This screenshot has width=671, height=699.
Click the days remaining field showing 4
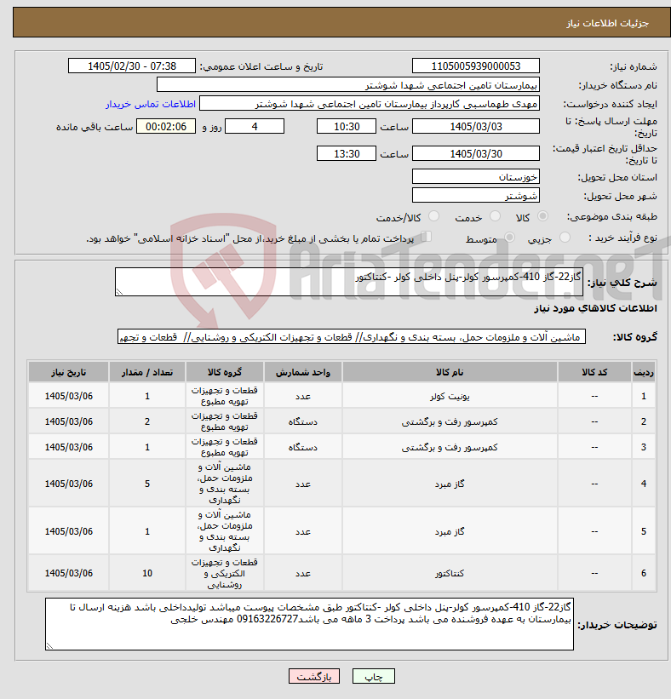(255, 127)
